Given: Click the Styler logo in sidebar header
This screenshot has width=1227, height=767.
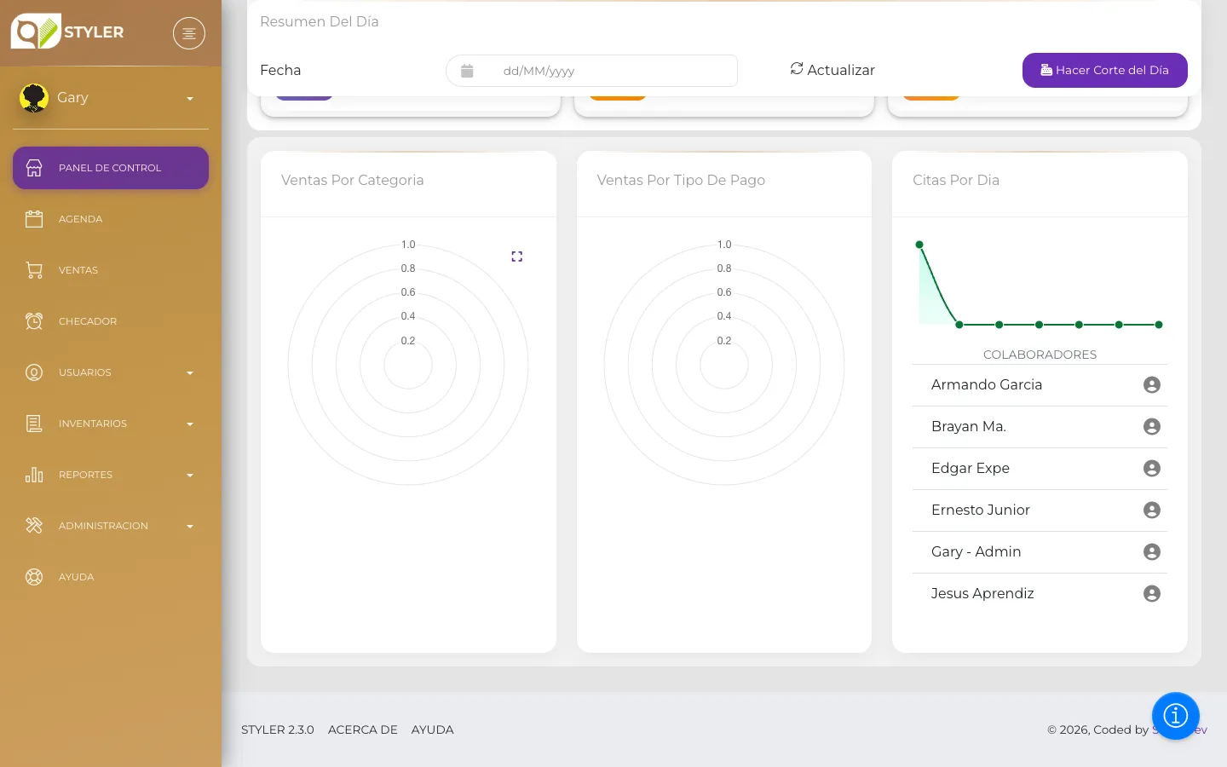Looking at the screenshot, I should [67, 32].
